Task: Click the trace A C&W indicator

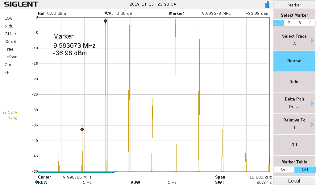Action: (x=10, y=113)
